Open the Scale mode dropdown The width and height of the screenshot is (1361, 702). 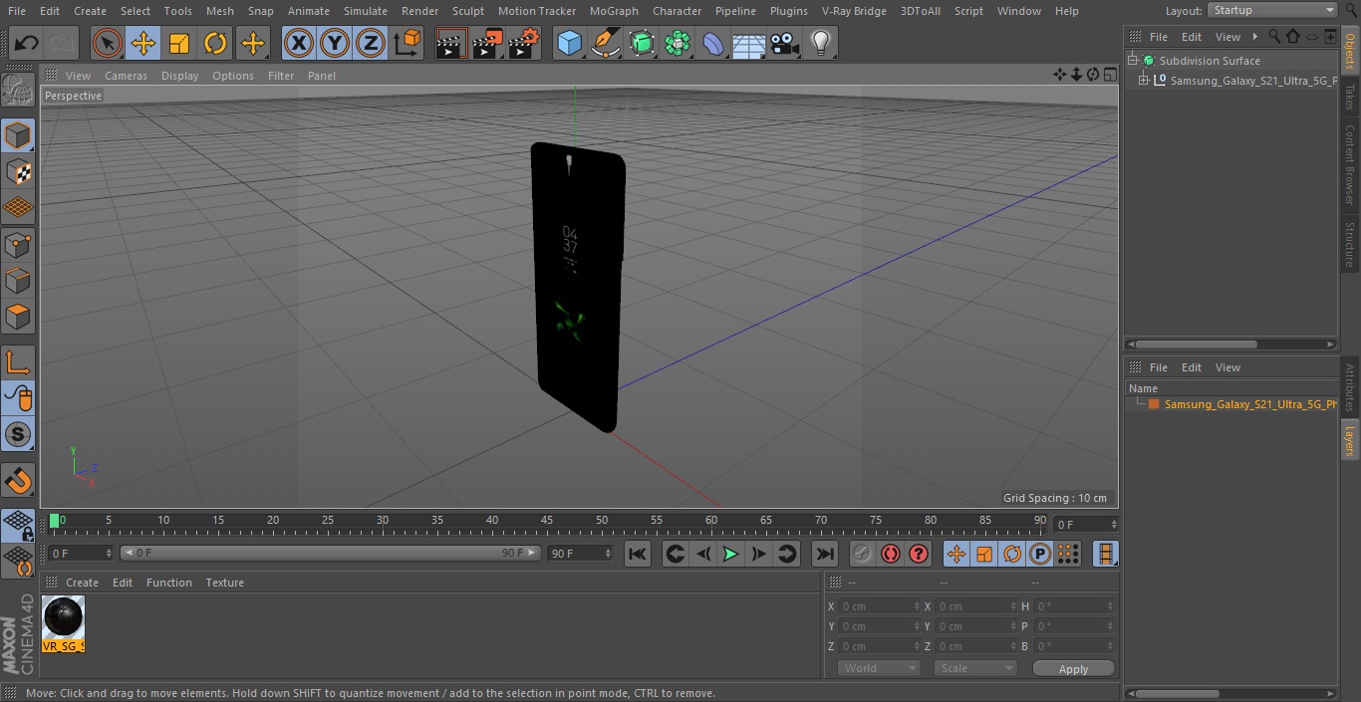975,668
